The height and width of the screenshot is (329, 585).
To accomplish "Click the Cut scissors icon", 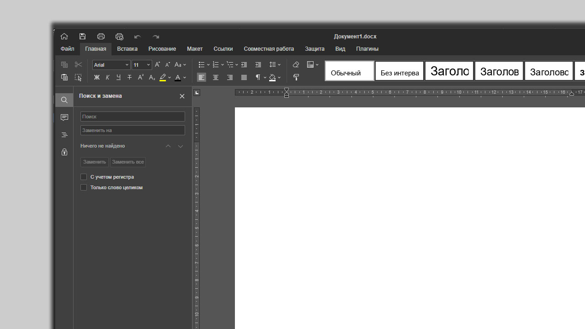I will [78, 65].
